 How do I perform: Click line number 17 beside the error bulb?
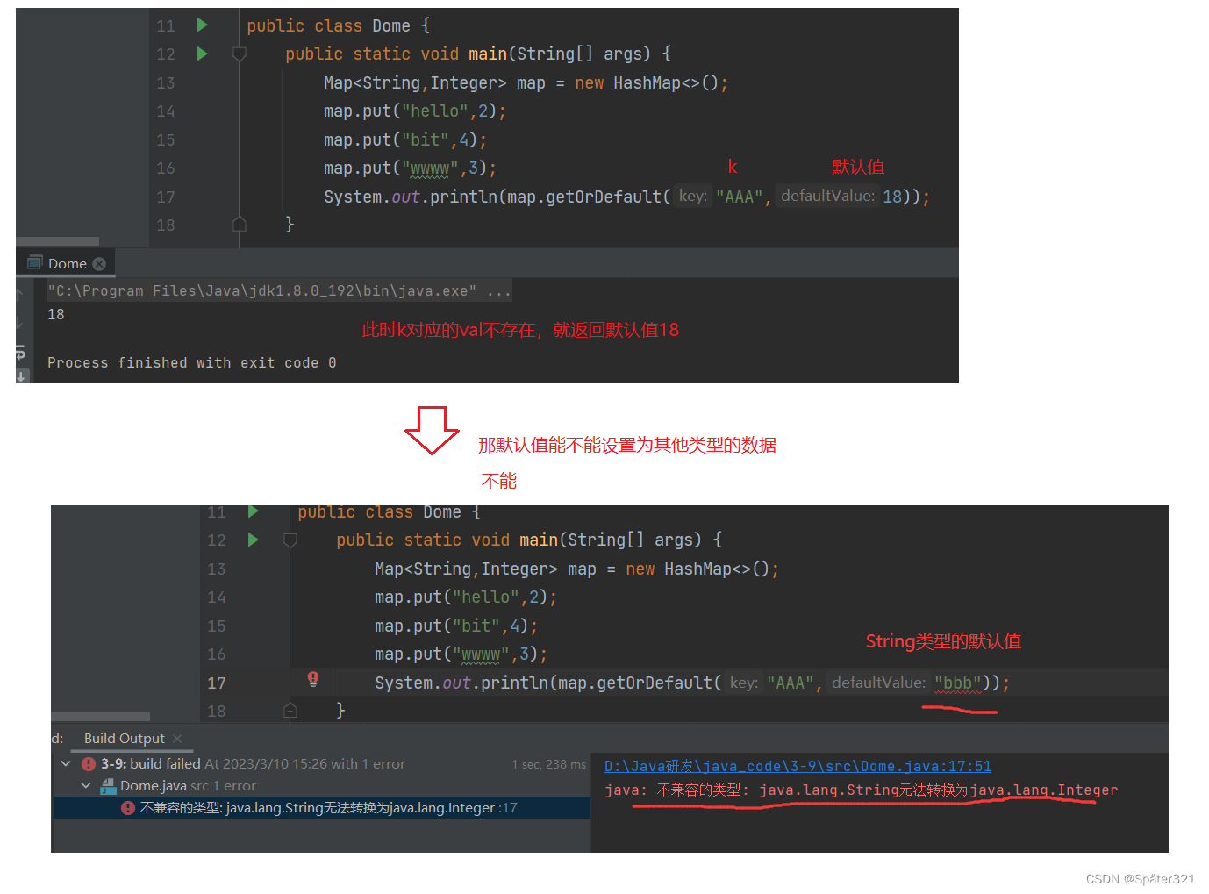[217, 683]
